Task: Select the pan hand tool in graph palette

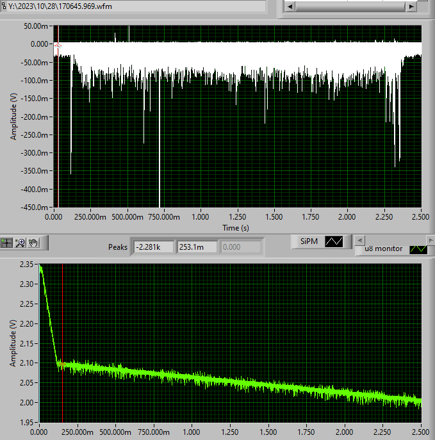Action: tap(33, 243)
